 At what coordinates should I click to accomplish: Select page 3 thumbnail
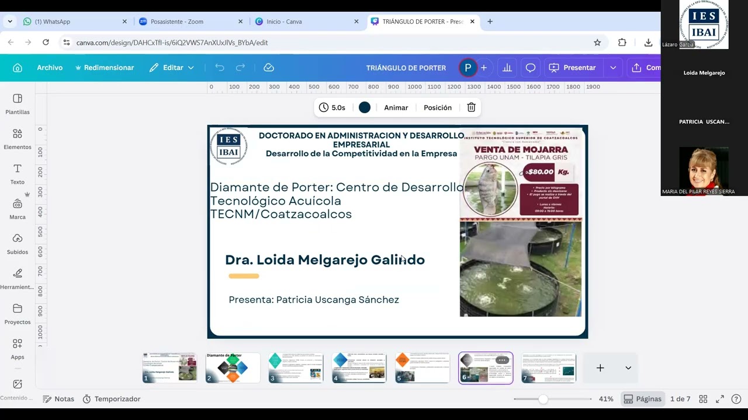[x=296, y=368]
